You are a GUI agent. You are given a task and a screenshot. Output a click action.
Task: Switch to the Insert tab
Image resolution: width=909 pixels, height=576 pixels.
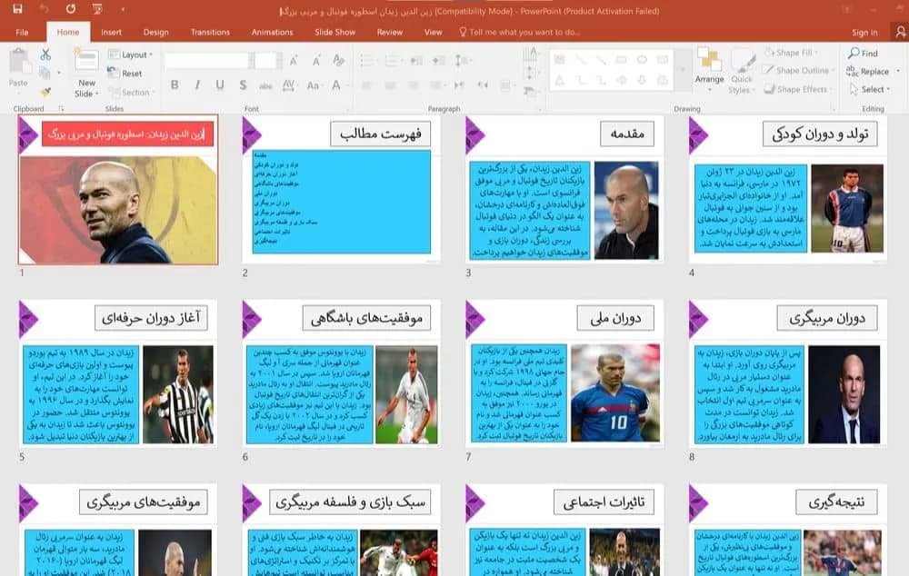tap(111, 33)
